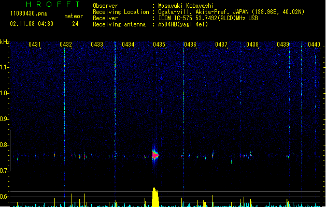
Task: Click the 0433 time marker
Action: click(x=97, y=45)
